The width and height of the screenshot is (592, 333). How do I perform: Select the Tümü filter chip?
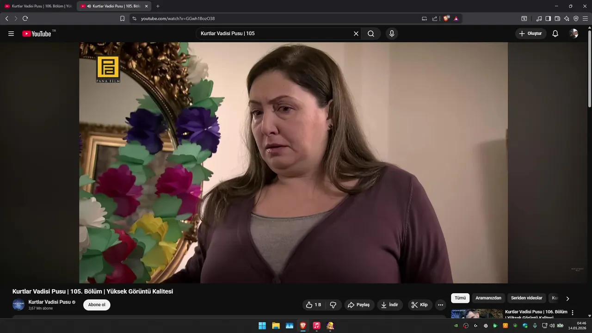460,298
